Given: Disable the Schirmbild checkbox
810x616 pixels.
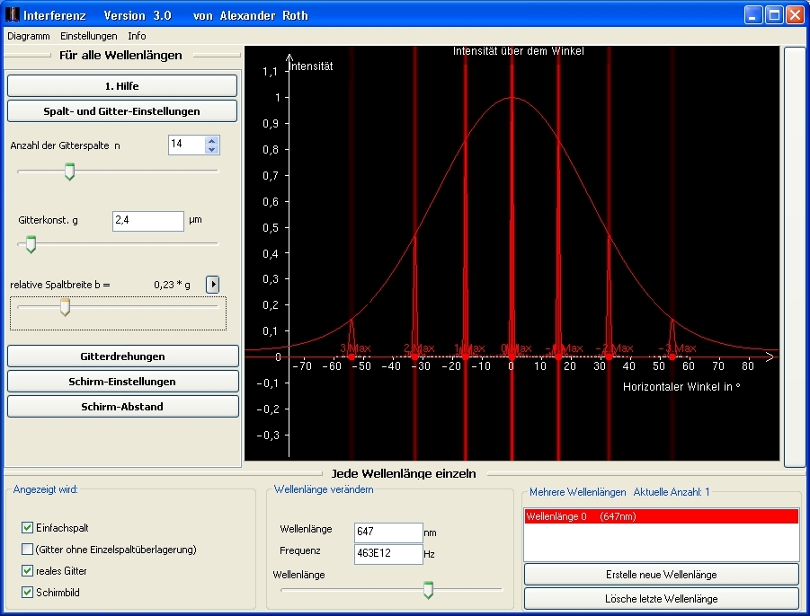Looking at the screenshot, I should (27, 593).
